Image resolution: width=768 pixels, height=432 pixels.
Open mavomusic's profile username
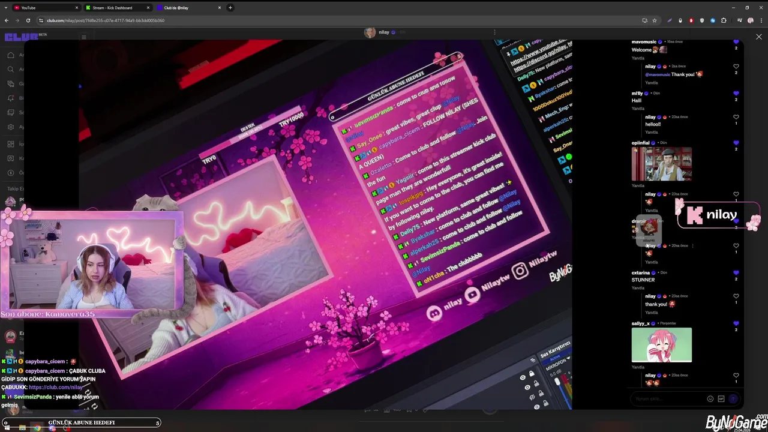[x=644, y=42]
